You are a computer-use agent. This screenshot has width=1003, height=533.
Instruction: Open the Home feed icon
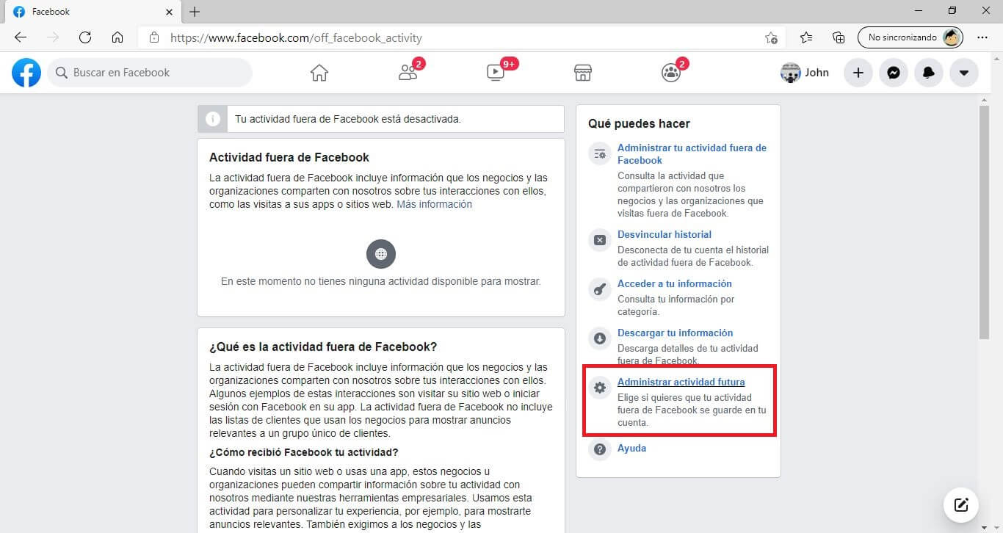pos(319,73)
